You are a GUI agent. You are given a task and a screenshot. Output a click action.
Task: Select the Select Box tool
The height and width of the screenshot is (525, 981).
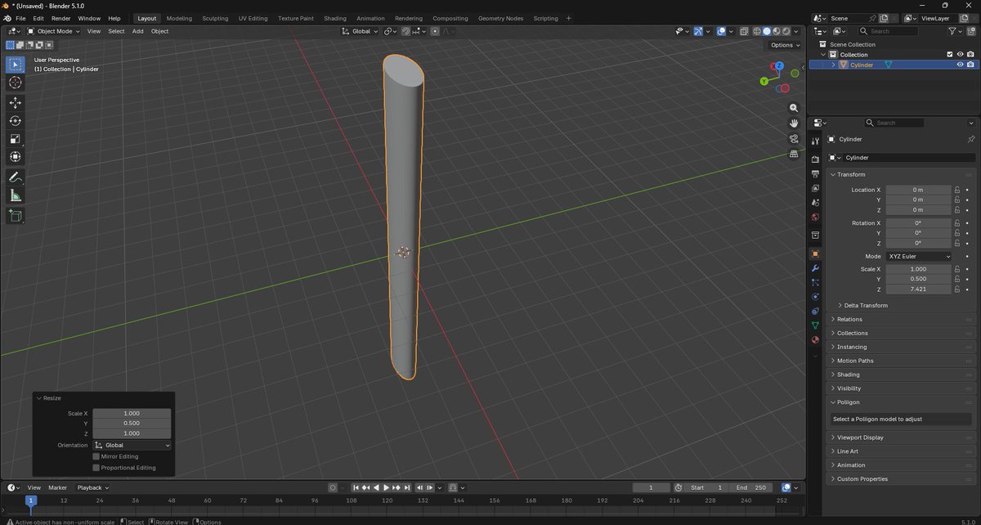pyautogui.click(x=16, y=65)
